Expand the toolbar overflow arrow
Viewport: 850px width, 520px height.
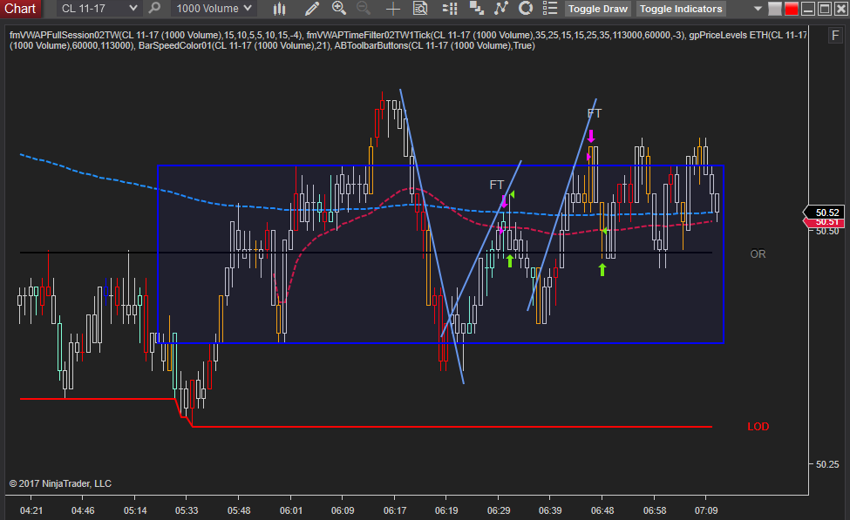(758, 9)
